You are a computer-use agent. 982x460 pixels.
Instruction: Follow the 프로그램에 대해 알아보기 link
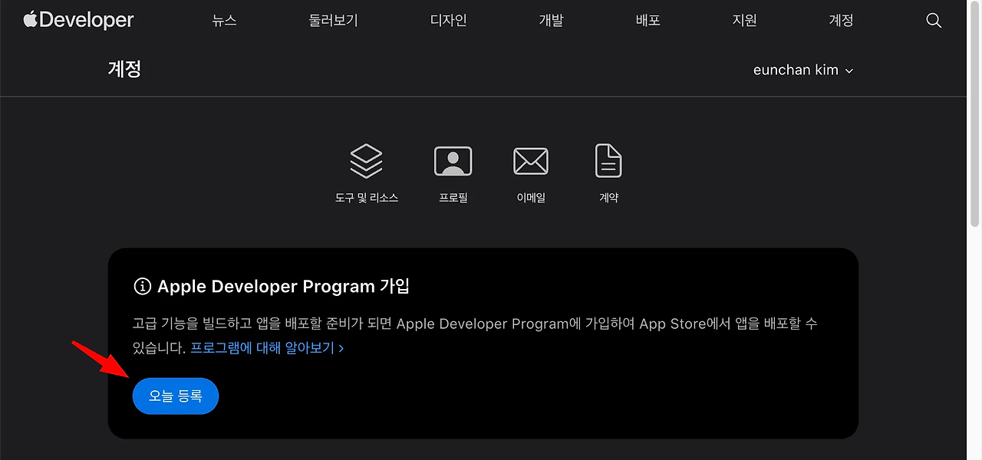(267, 348)
